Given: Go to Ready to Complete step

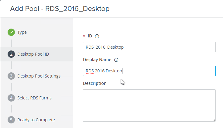Looking at the screenshot, I should pos(36,120).
